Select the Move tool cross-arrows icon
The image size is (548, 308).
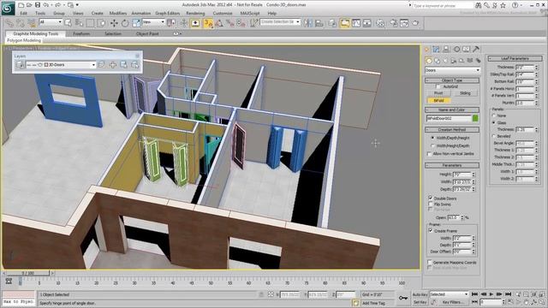[x=114, y=23]
